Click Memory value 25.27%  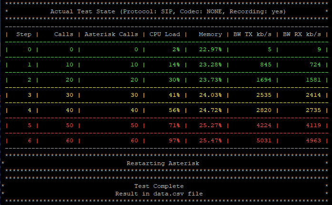(x=210, y=125)
